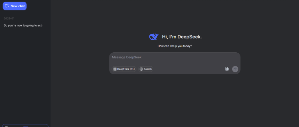
Task: Focus the Message DeepSeek input field
Action: click(x=174, y=57)
